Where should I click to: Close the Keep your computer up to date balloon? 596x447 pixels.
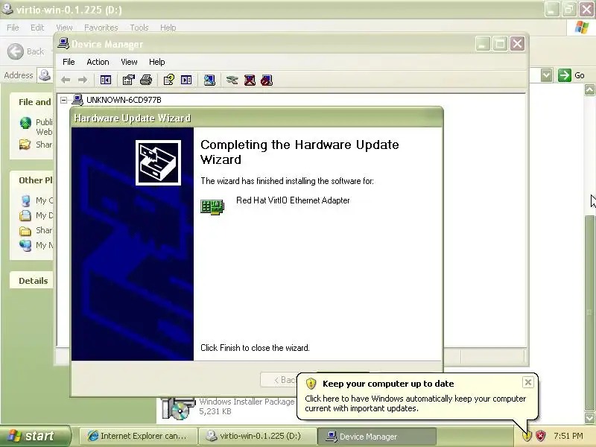point(528,382)
